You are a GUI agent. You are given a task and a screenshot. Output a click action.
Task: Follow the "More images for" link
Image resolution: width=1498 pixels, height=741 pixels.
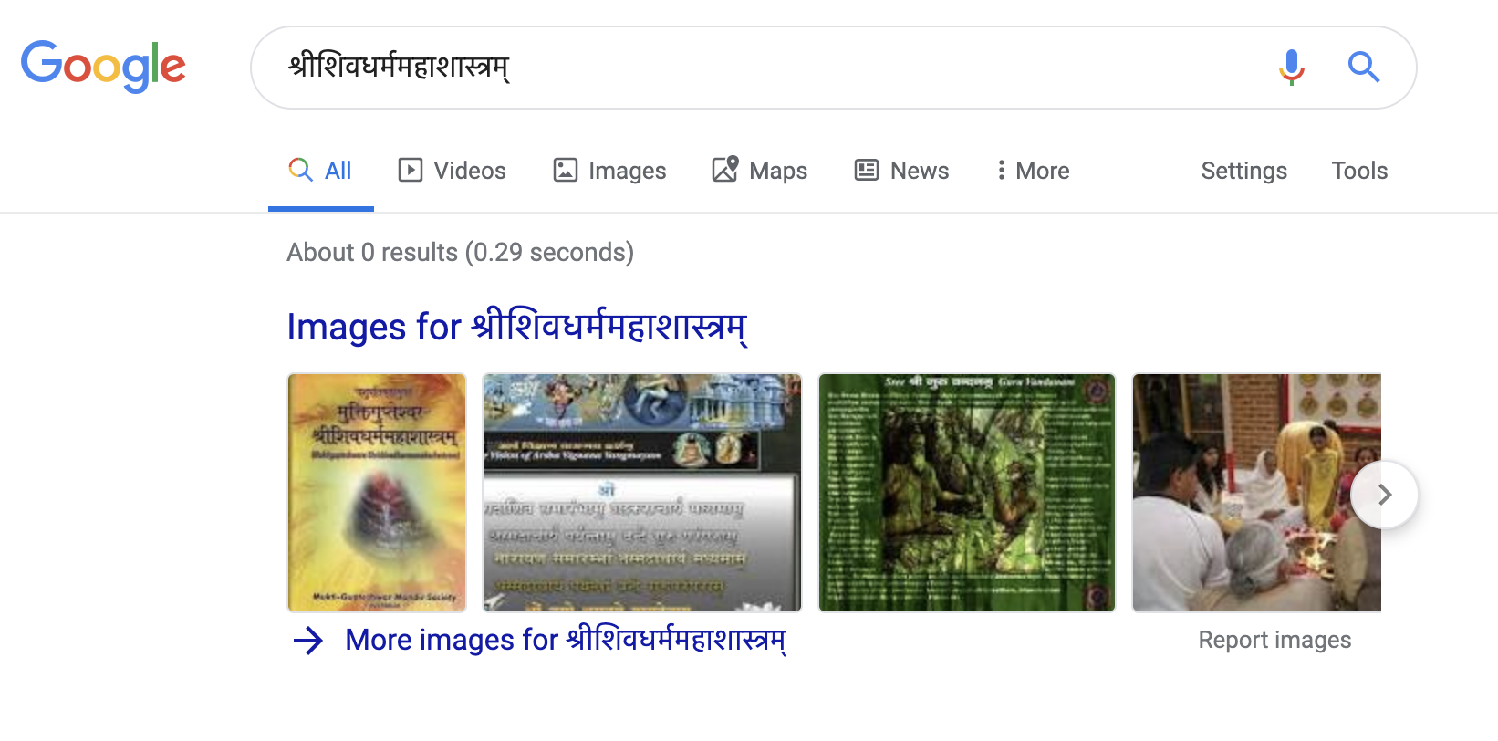click(566, 640)
